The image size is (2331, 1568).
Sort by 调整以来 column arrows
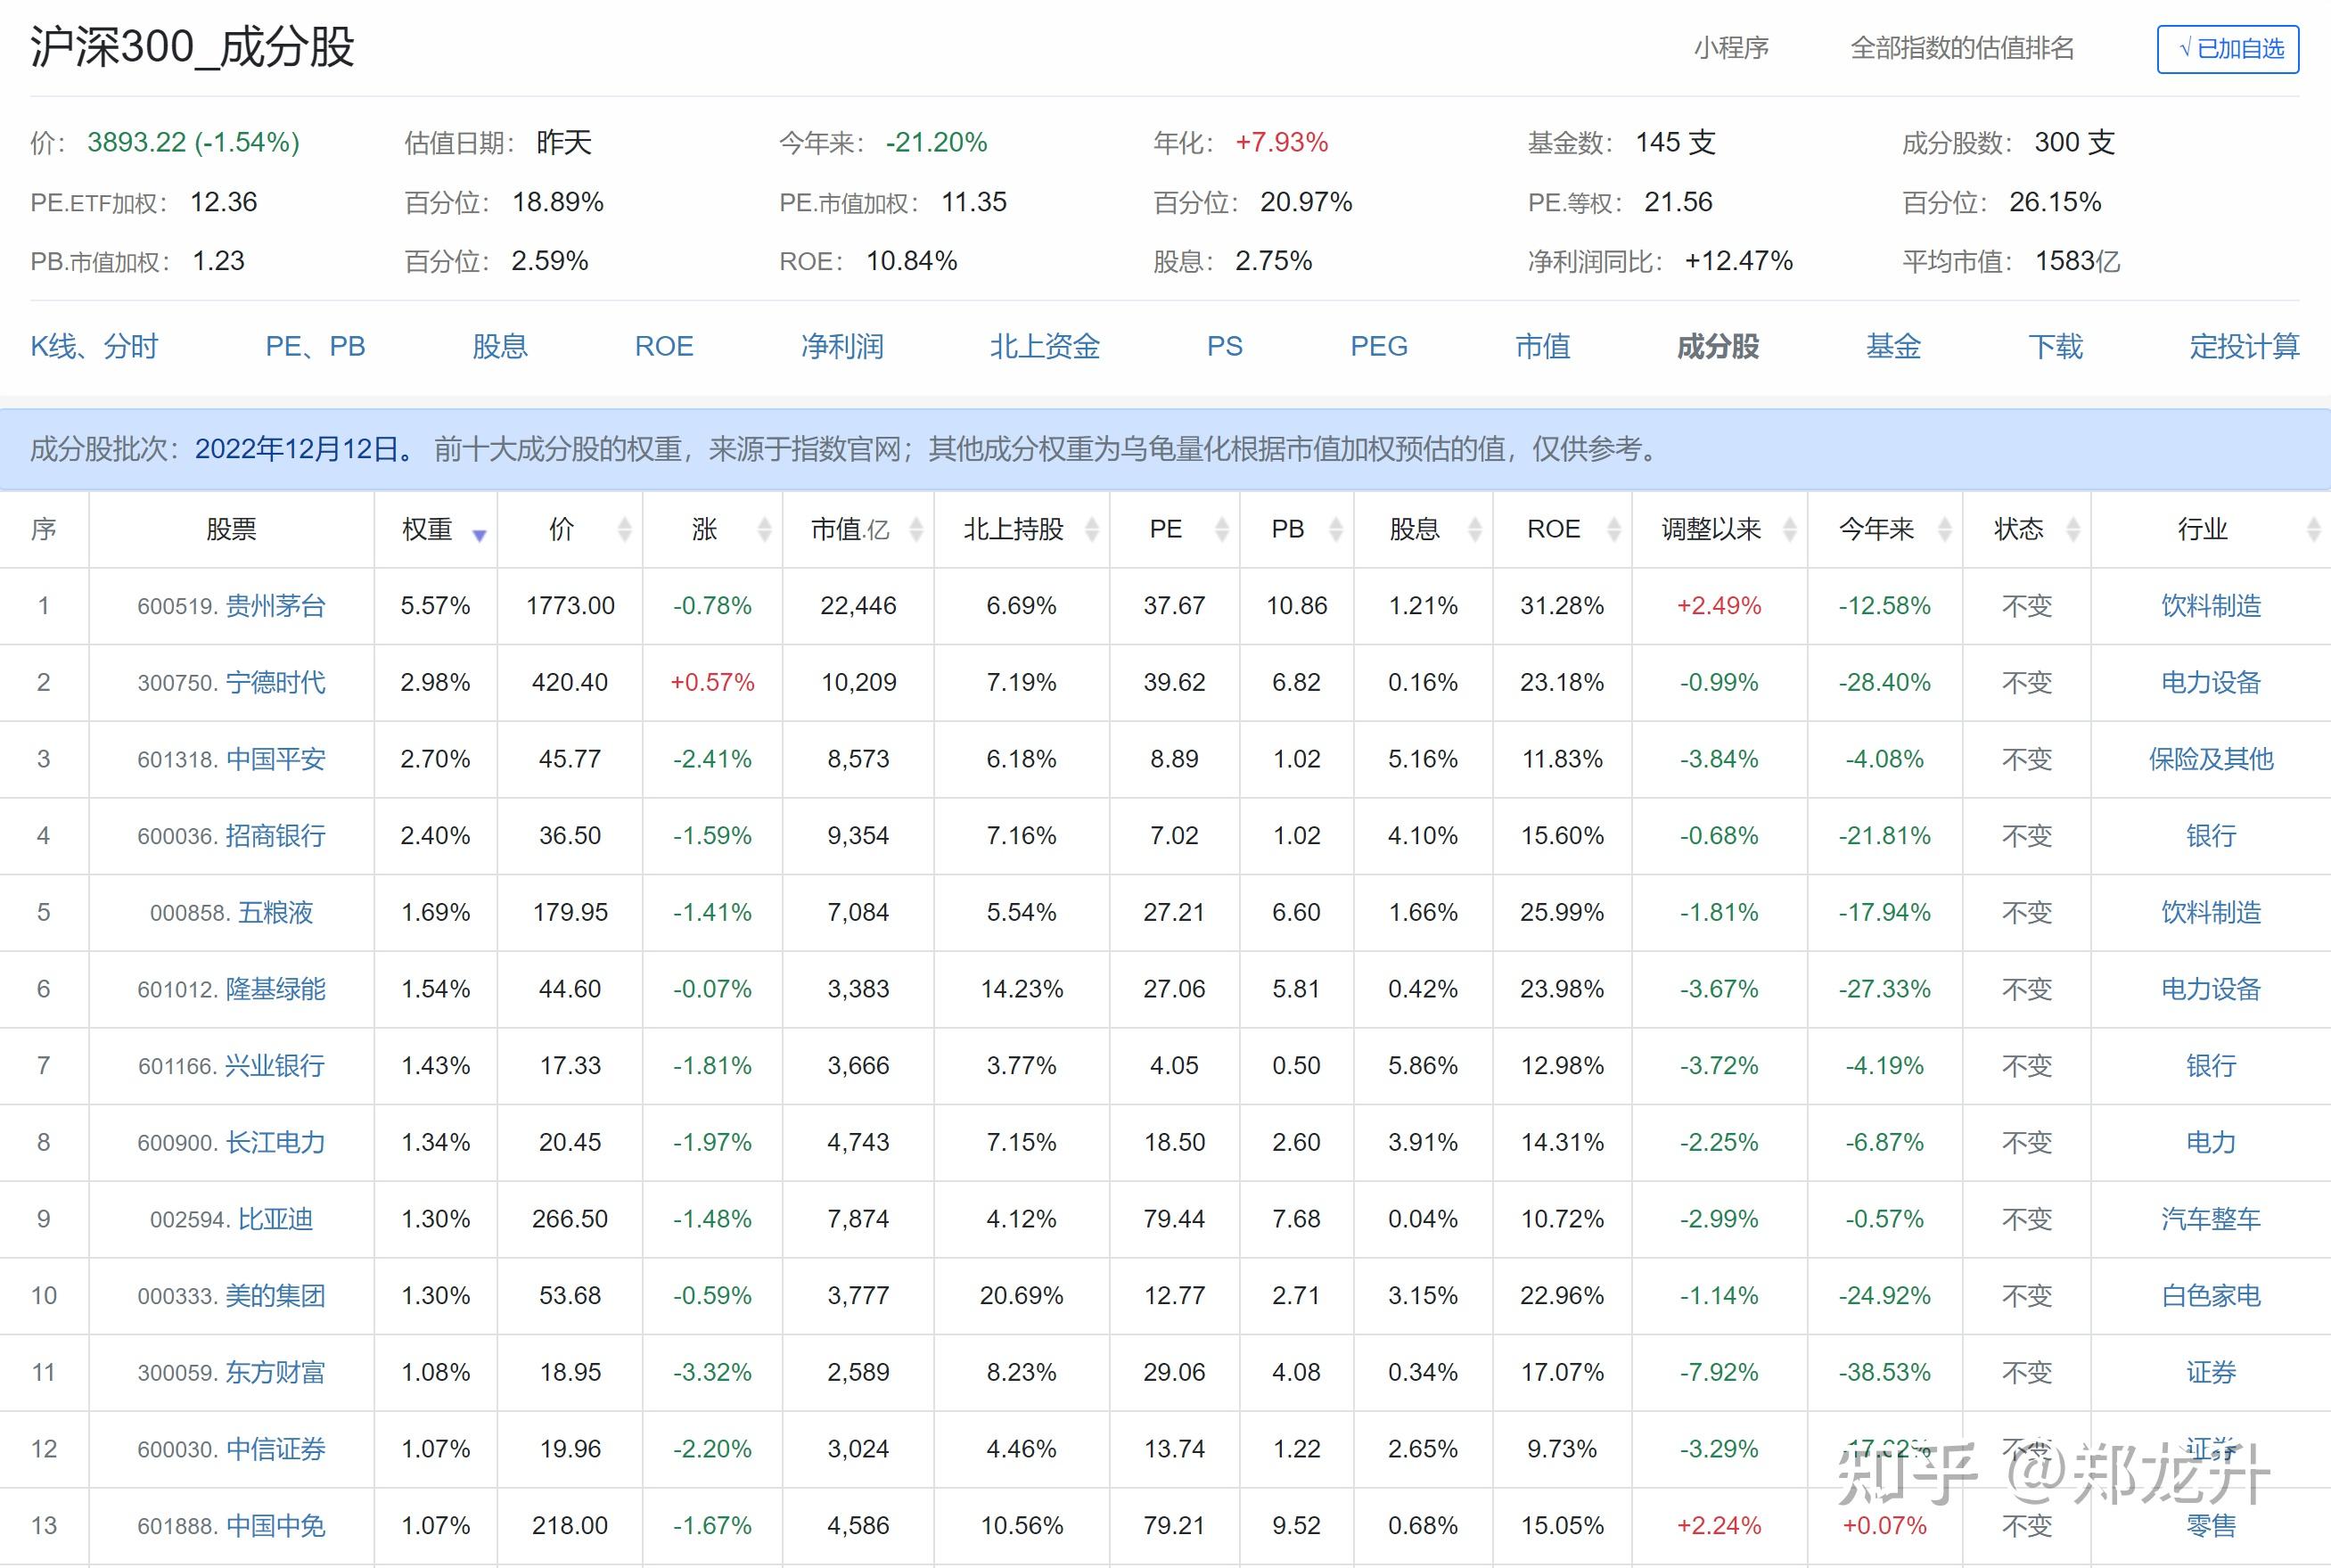pyautogui.click(x=1790, y=529)
